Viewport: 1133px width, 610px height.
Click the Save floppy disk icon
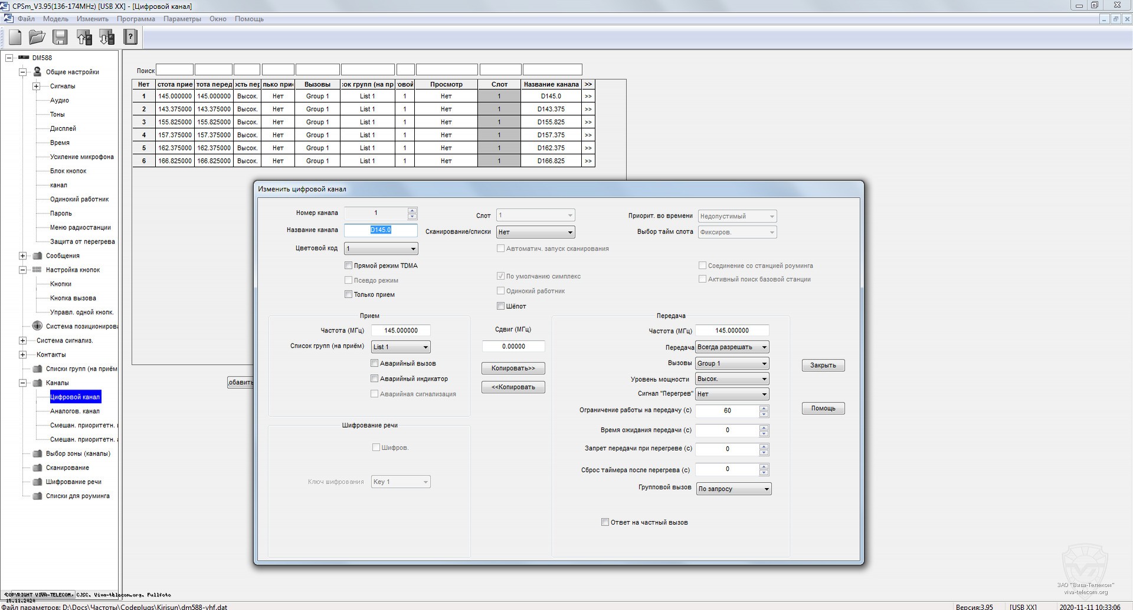pyautogui.click(x=60, y=37)
